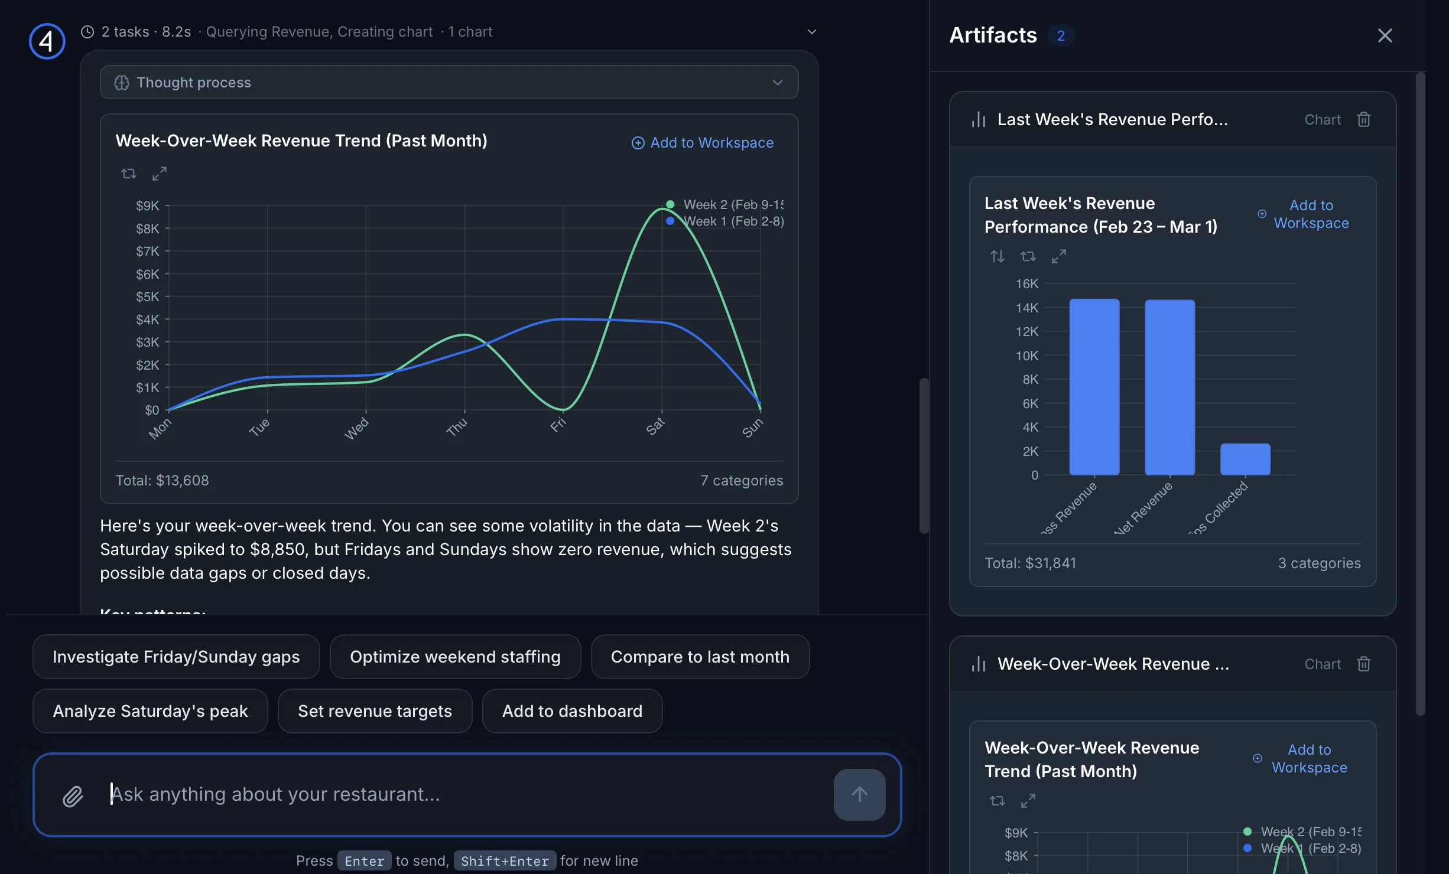Swap axes icon on main trend chart
1449x874 pixels.
tap(129, 174)
